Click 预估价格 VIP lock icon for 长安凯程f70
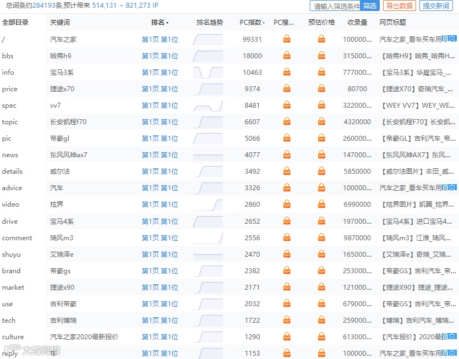 click(x=321, y=121)
